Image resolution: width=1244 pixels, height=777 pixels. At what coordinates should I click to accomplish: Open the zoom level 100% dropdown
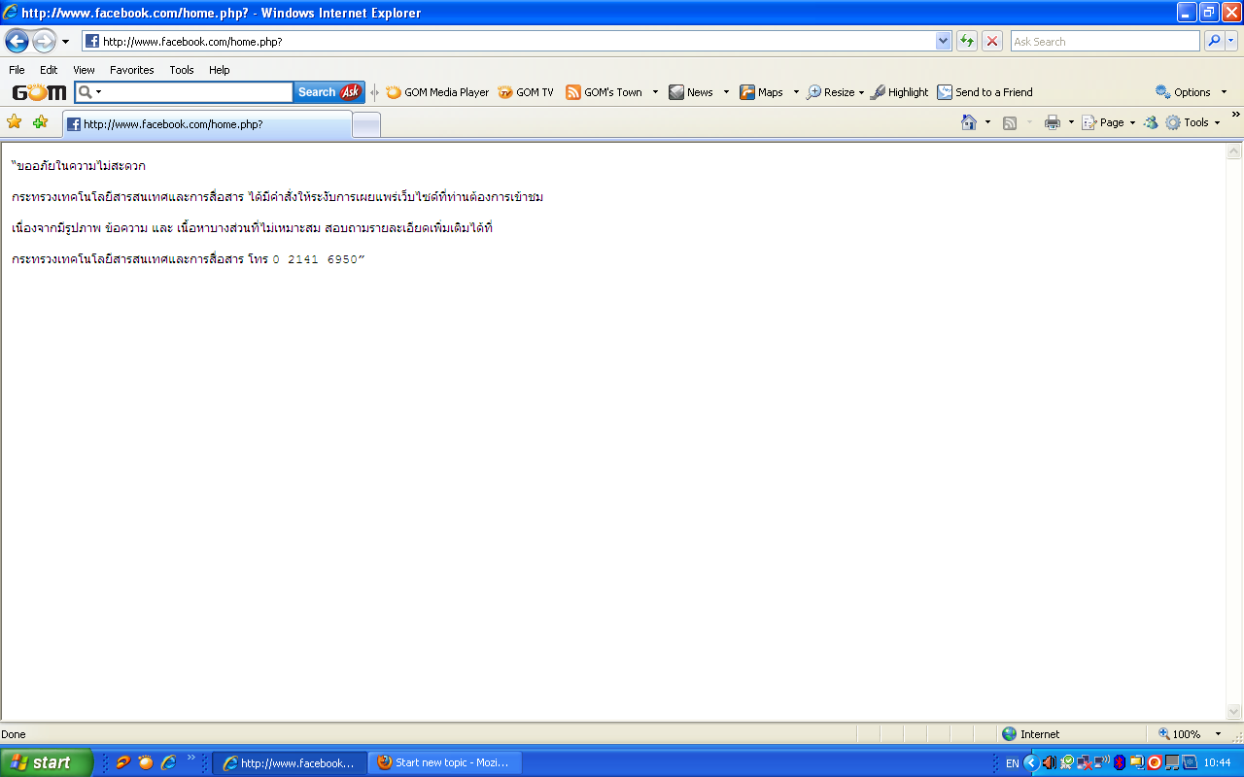1218,734
